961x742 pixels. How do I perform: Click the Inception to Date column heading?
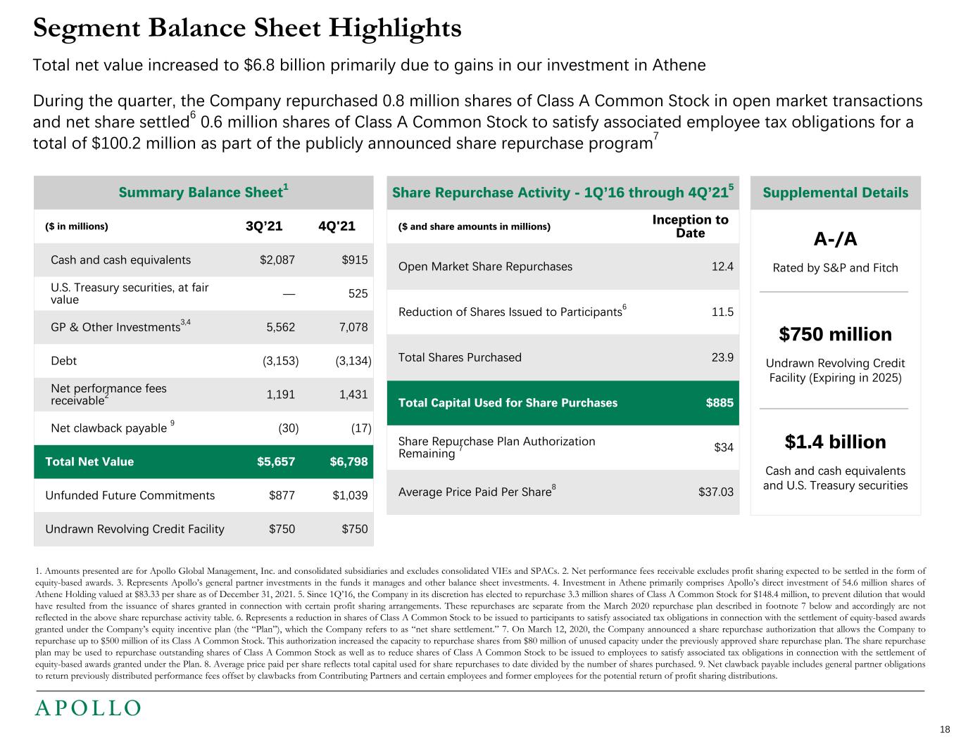click(690, 226)
